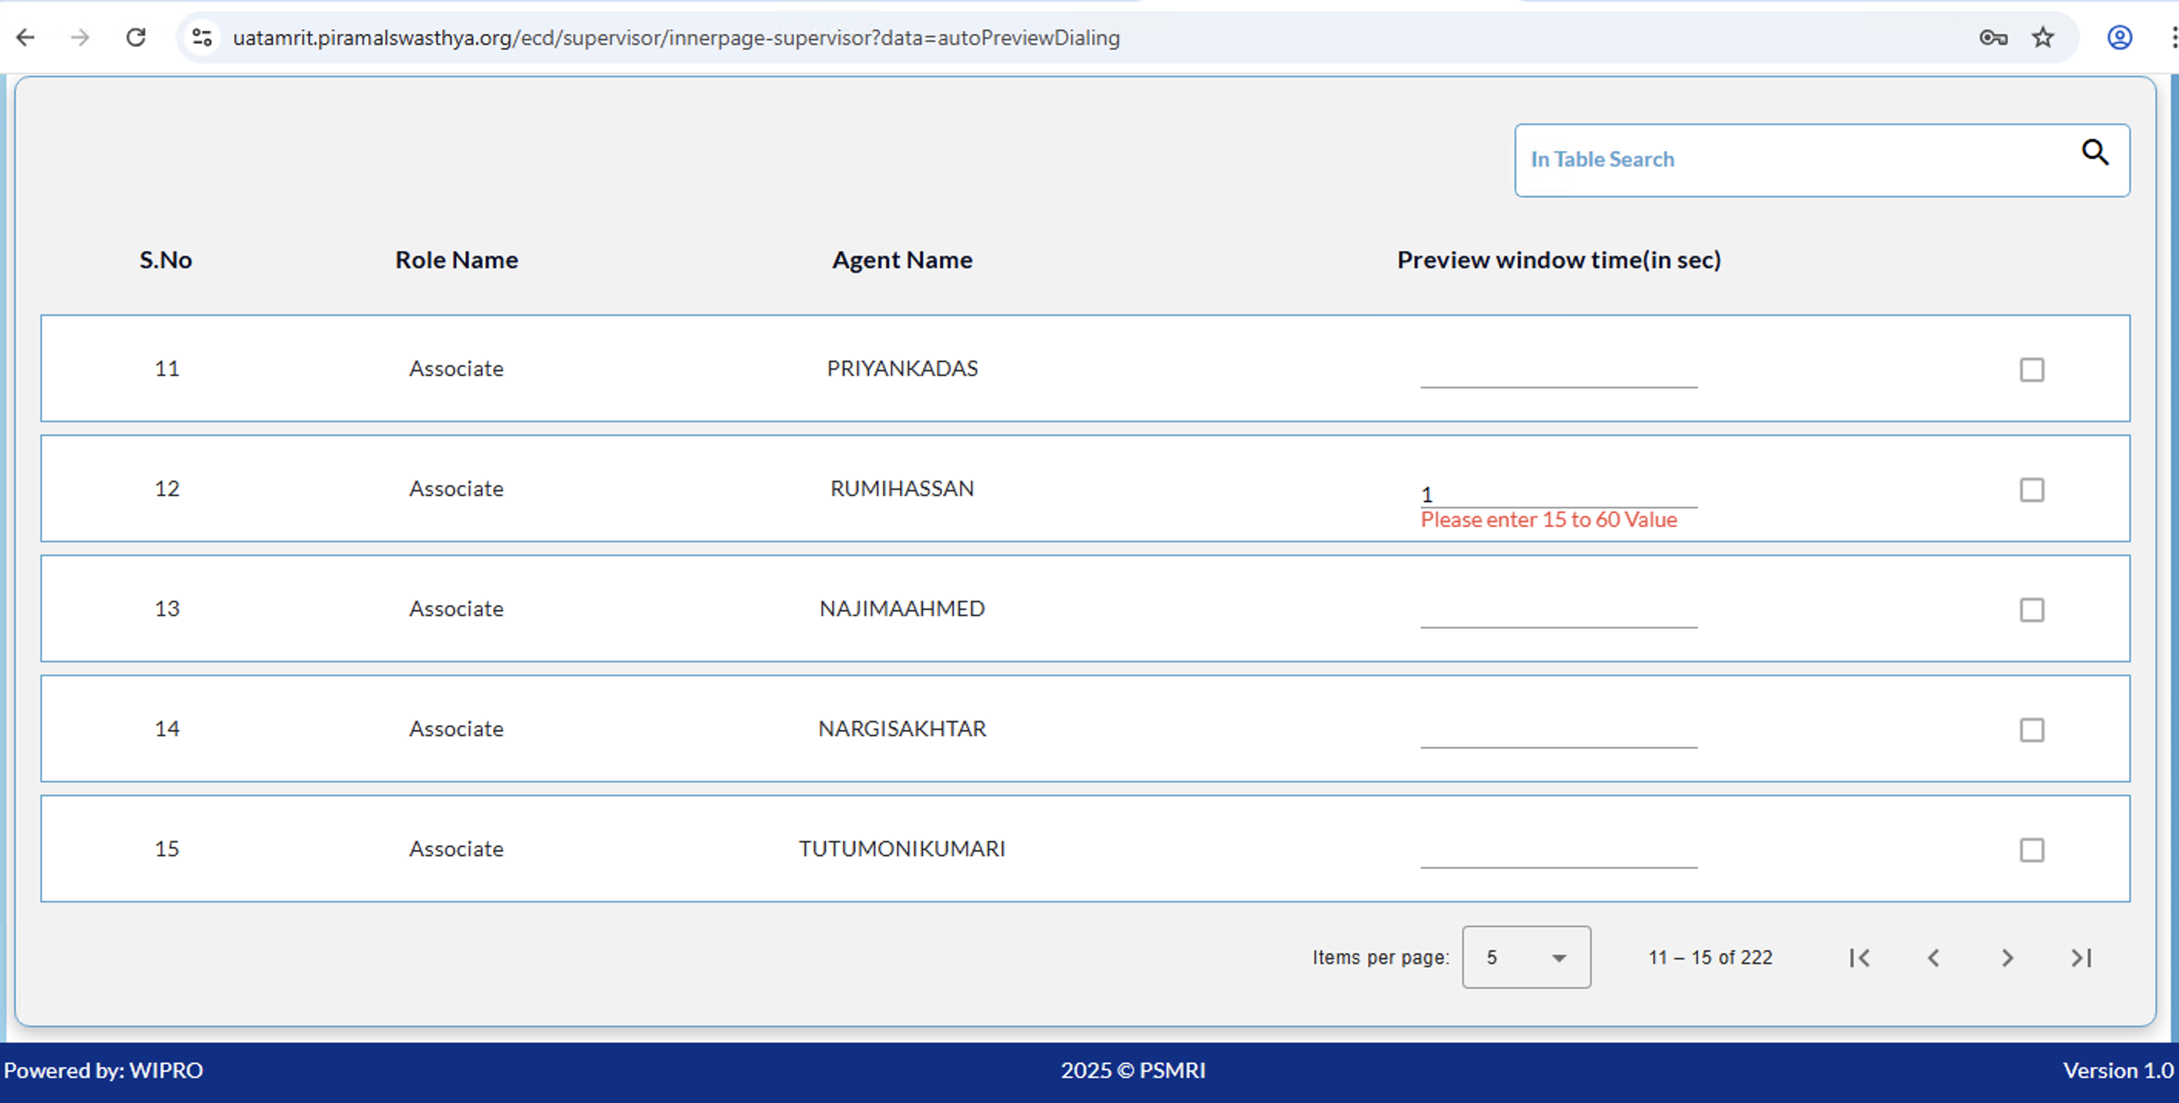Click 'Version 1.0' in the footer
This screenshot has width=2179, height=1103.
2117,1070
